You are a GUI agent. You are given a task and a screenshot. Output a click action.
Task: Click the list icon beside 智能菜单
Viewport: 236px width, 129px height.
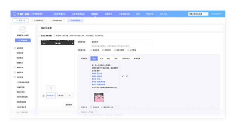tap(15, 73)
